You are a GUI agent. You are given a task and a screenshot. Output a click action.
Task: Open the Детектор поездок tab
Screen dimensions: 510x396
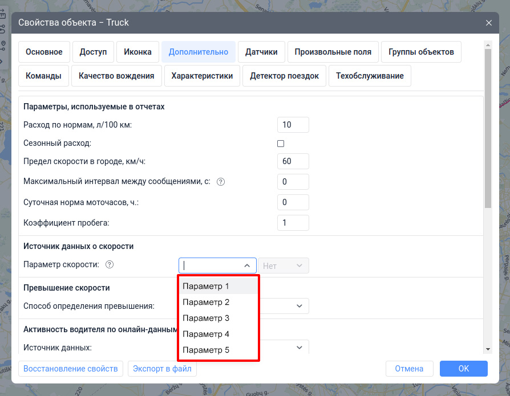284,76
